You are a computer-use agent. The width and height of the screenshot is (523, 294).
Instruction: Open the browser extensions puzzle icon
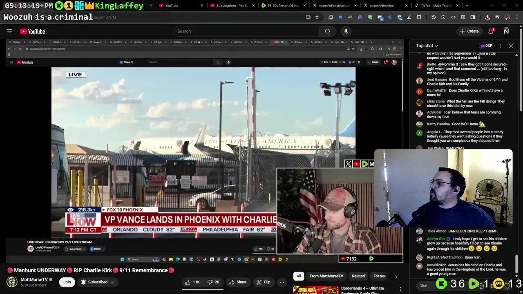[419, 17]
